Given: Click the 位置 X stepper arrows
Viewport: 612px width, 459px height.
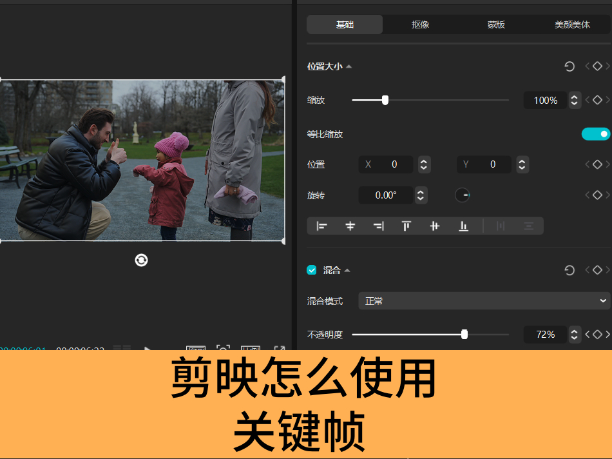Looking at the screenshot, I should click(424, 164).
